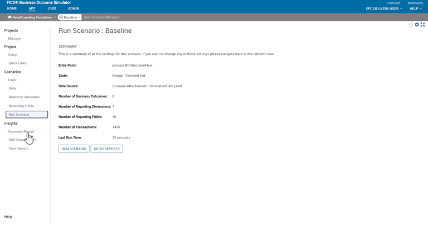The height and width of the screenshot is (227, 428).
Task: Click the Run Scenario : Baseline heading
Action: [95, 31]
